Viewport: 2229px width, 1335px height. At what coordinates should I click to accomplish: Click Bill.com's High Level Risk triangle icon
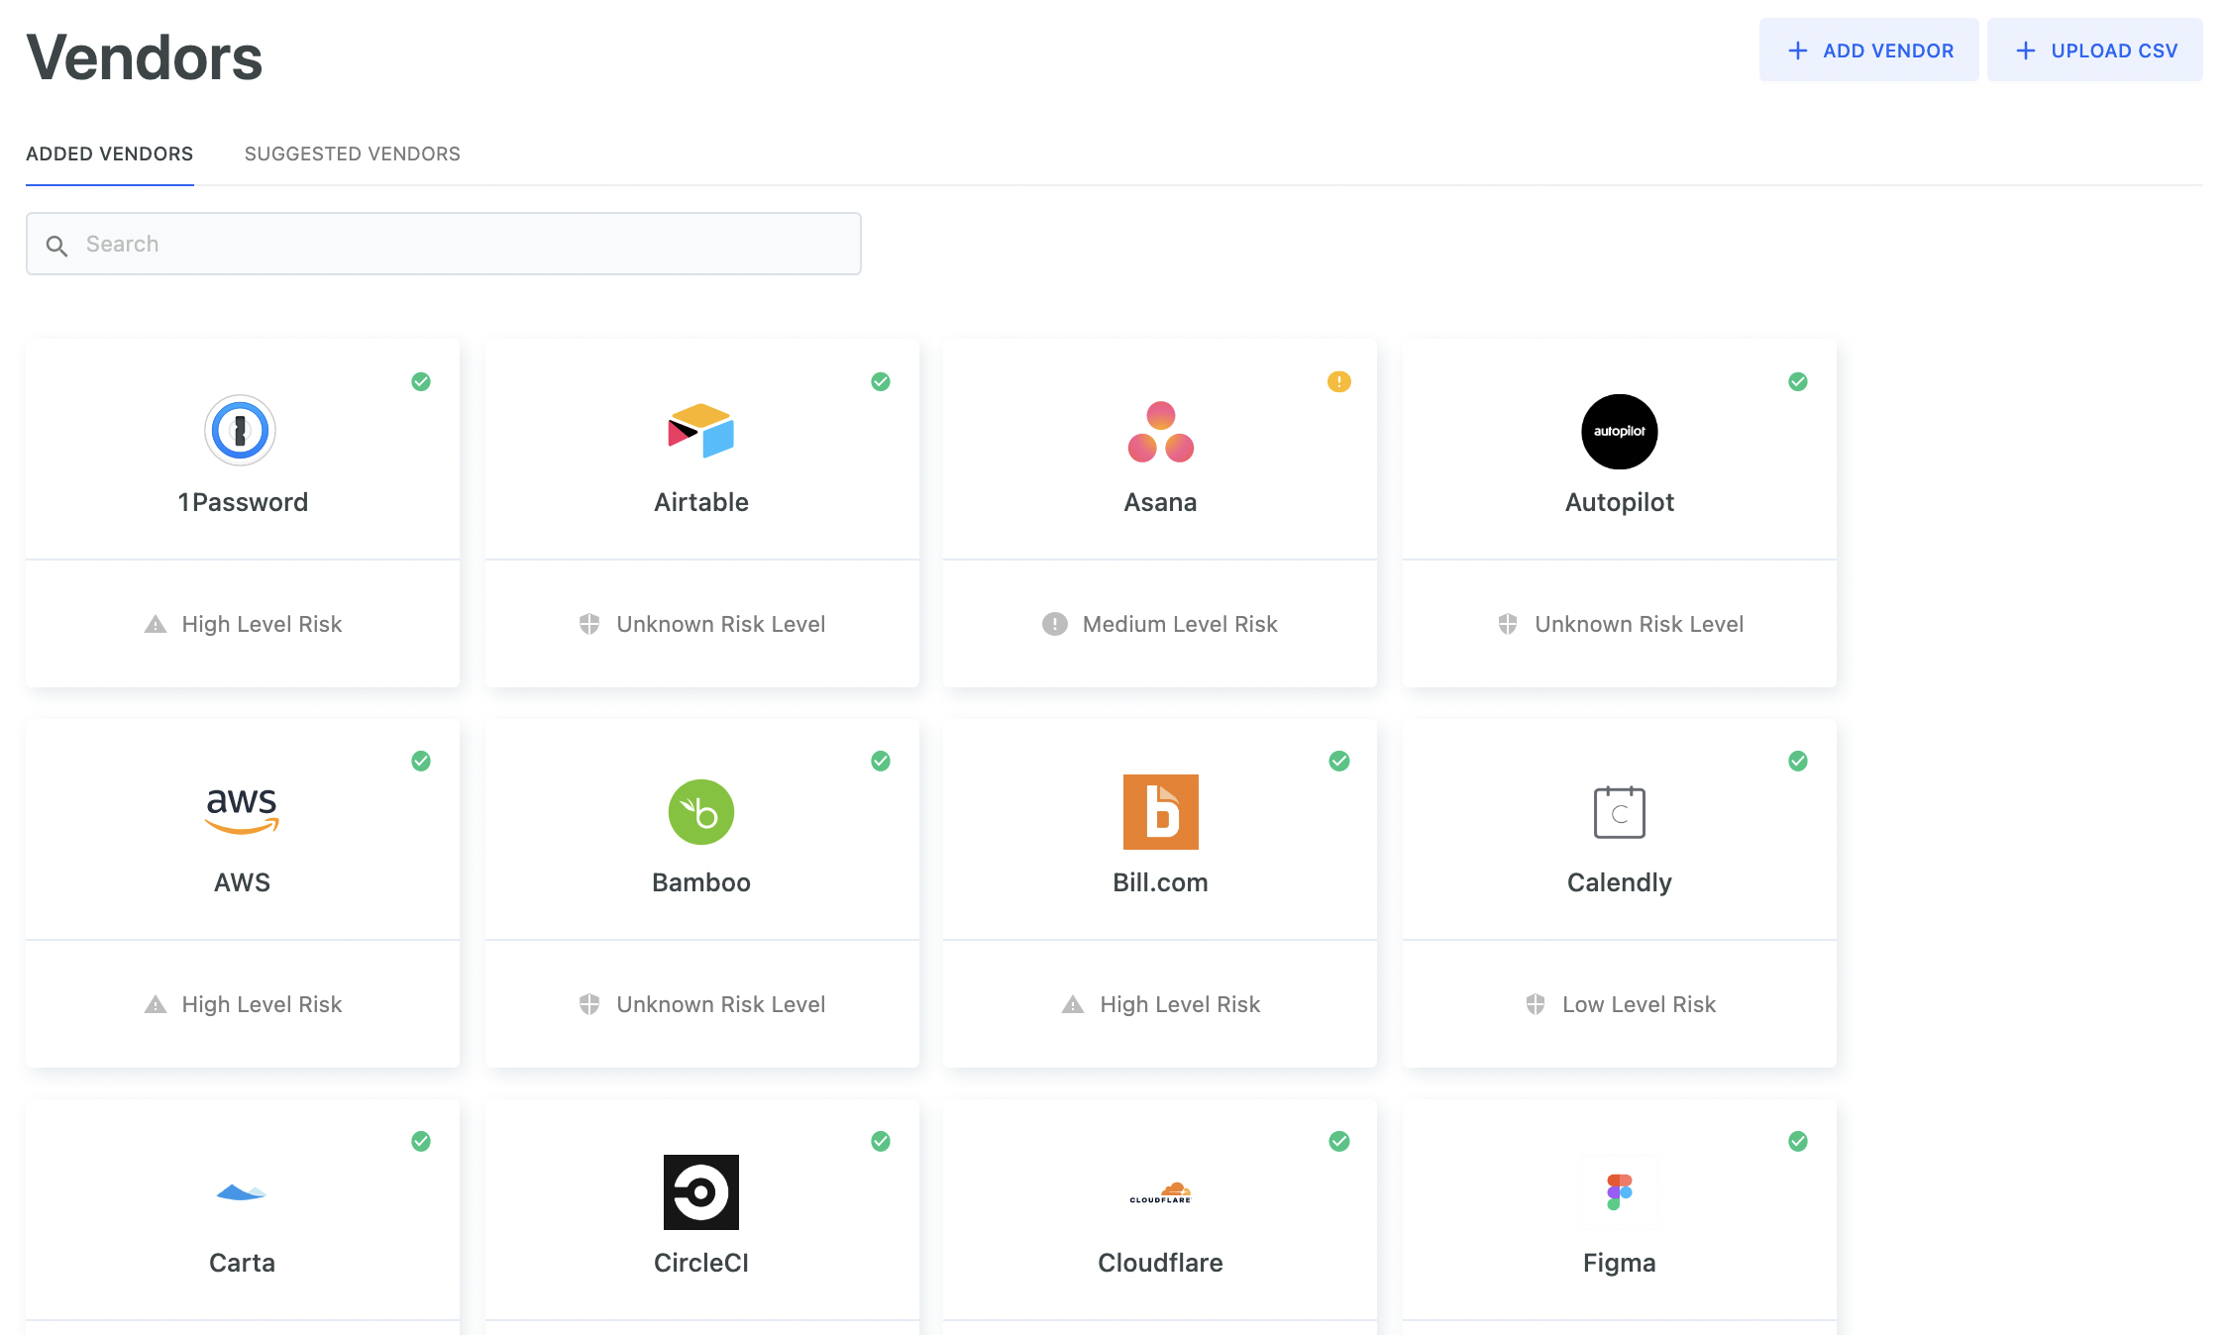click(x=1073, y=1004)
